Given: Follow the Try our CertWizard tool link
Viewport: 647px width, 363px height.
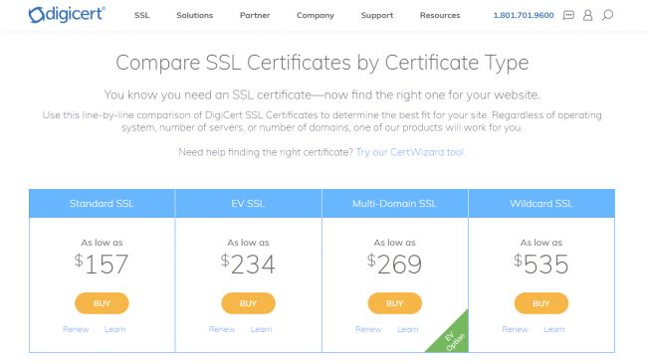Looking at the screenshot, I should [410, 152].
